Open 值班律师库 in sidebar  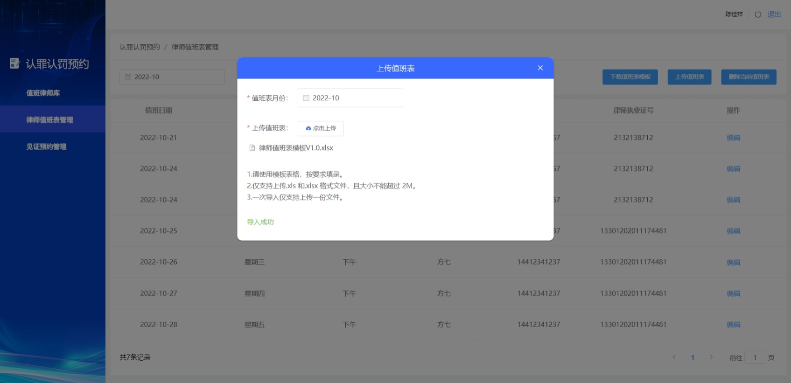43,93
